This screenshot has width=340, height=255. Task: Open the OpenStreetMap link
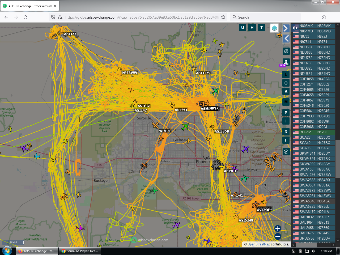click(259, 244)
